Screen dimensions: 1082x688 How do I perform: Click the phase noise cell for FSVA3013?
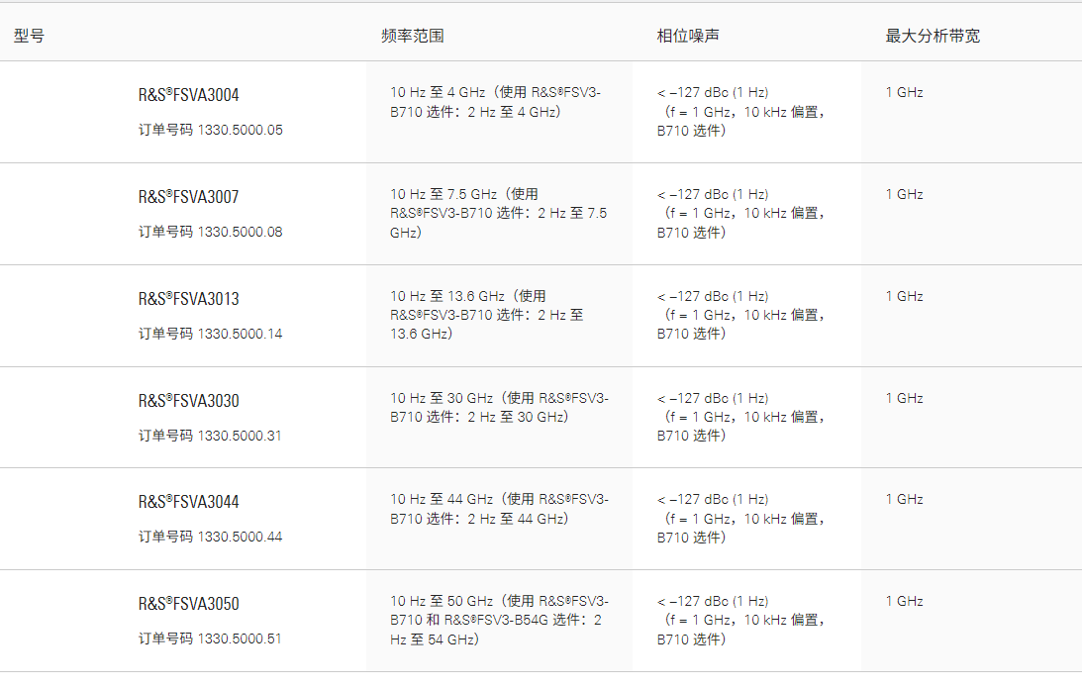click(x=740, y=315)
